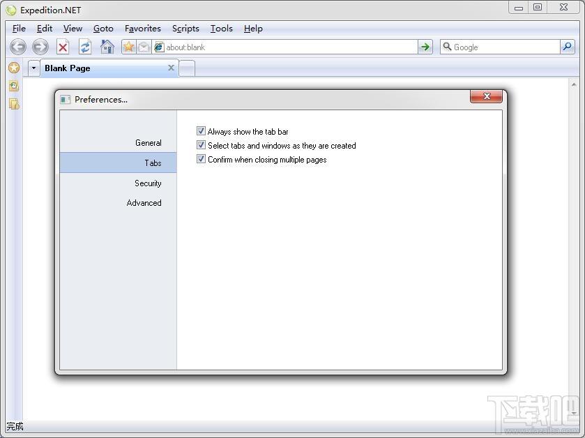Image resolution: width=585 pixels, height=438 pixels.
Task: Open the View menu
Action: [73, 29]
